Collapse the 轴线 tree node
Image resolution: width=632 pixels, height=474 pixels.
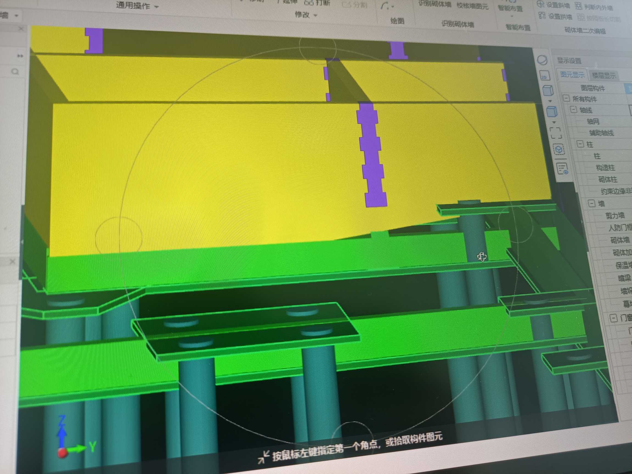coord(573,109)
